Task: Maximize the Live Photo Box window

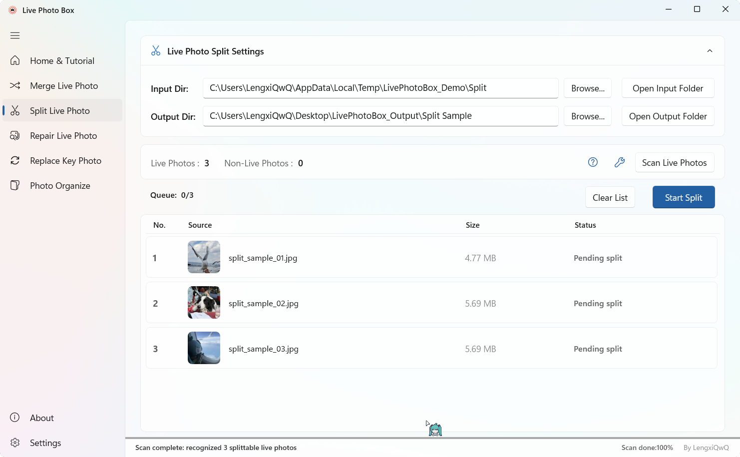Action: coord(697,9)
